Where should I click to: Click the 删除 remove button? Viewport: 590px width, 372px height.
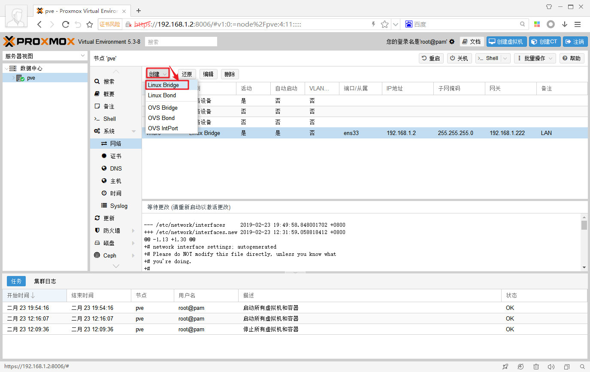(x=230, y=74)
